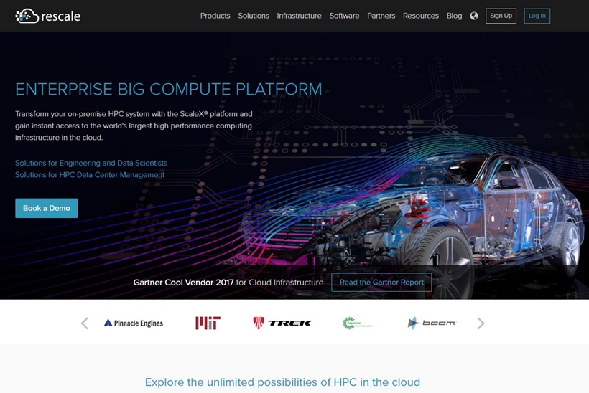Click the Gartner Cool Vendor 2017 text
The height and width of the screenshot is (393, 589).
pos(183,283)
